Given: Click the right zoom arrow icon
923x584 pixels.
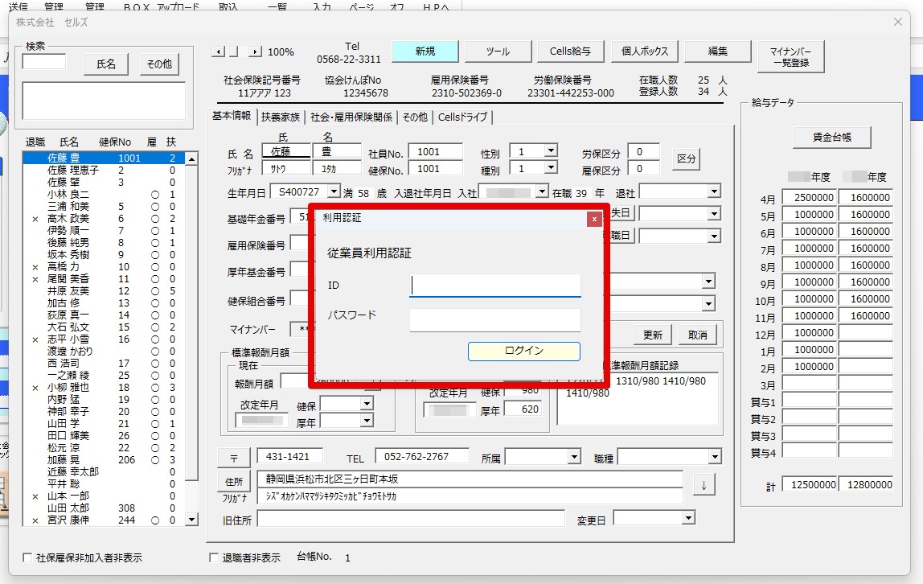Looking at the screenshot, I should [255, 51].
